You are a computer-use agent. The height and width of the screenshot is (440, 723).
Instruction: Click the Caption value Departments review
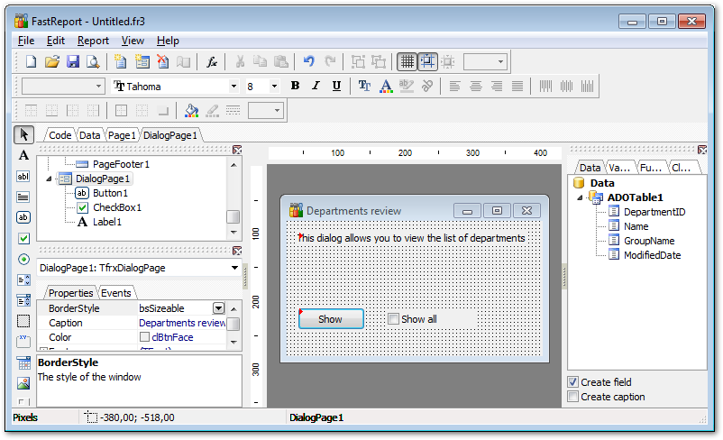click(182, 323)
